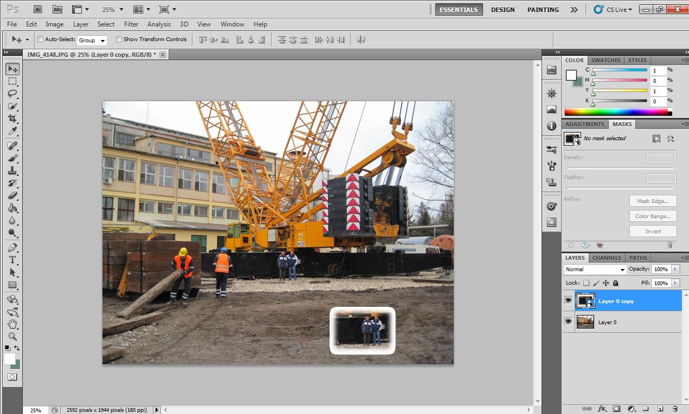The image size is (689, 414).
Task: Select the Crop tool
Action: click(12, 119)
